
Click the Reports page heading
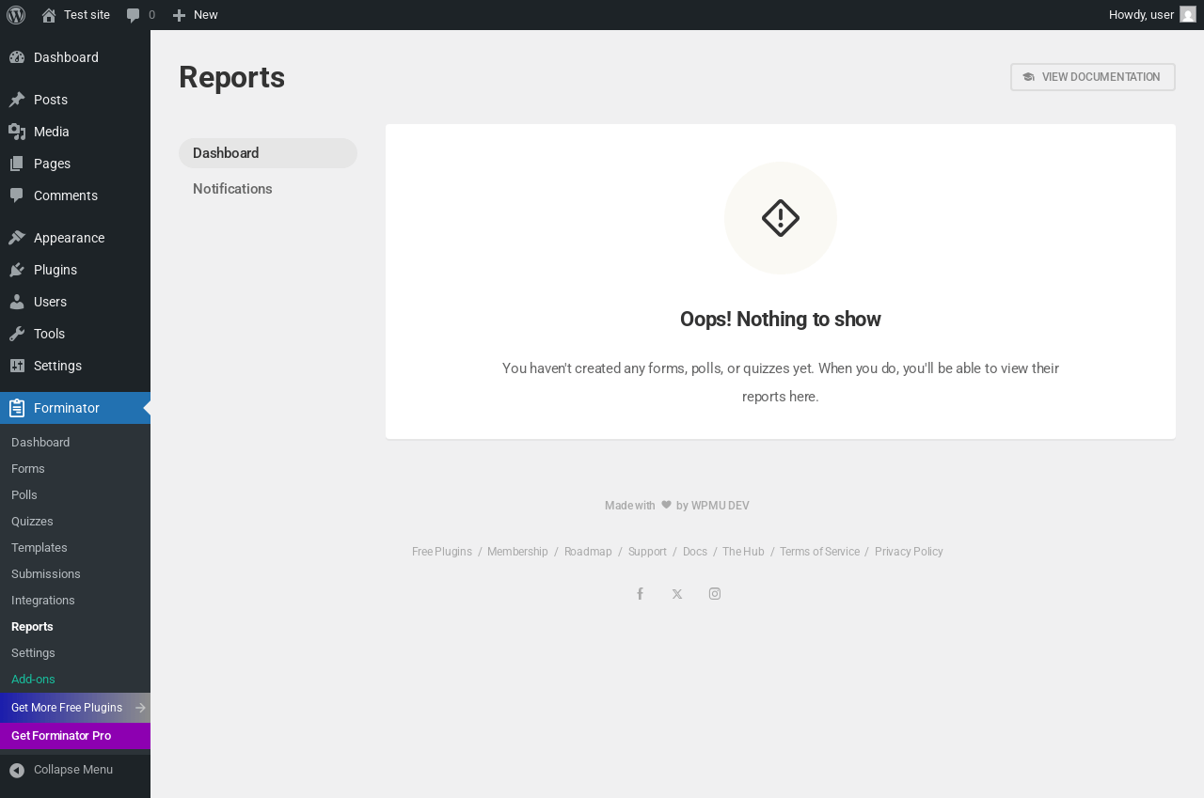pos(231,77)
